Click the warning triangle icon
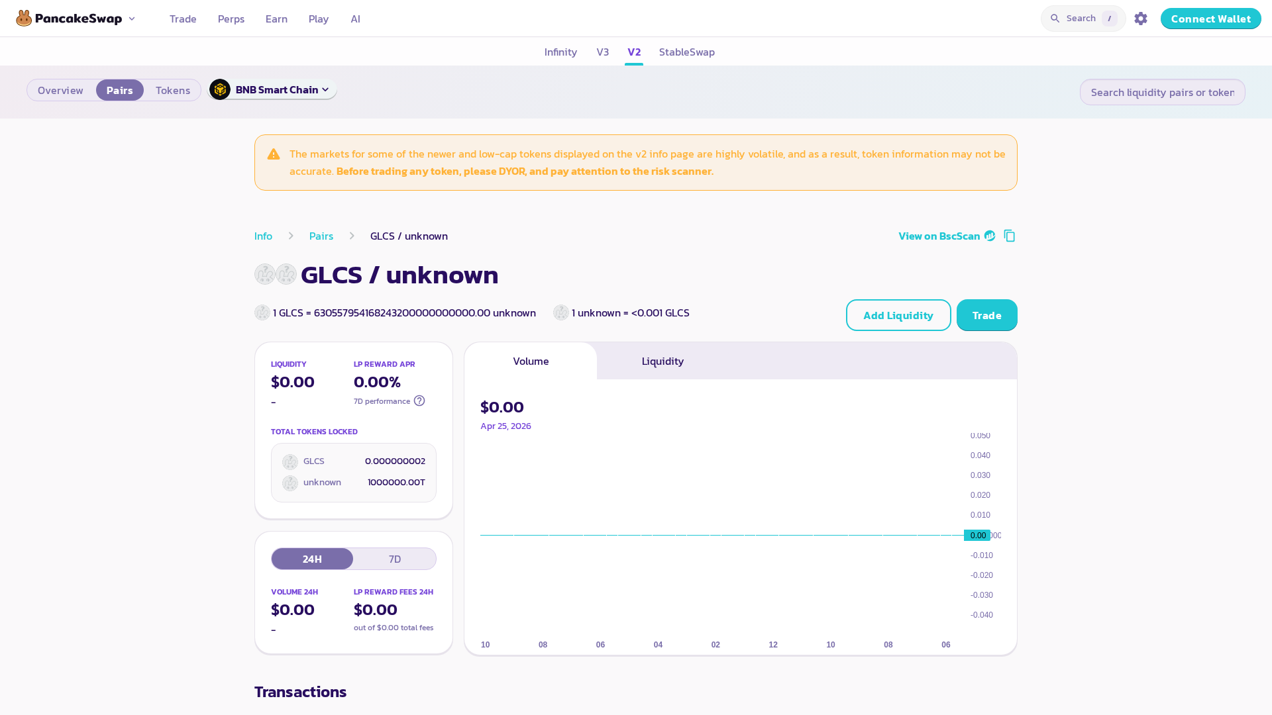 (274, 154)
